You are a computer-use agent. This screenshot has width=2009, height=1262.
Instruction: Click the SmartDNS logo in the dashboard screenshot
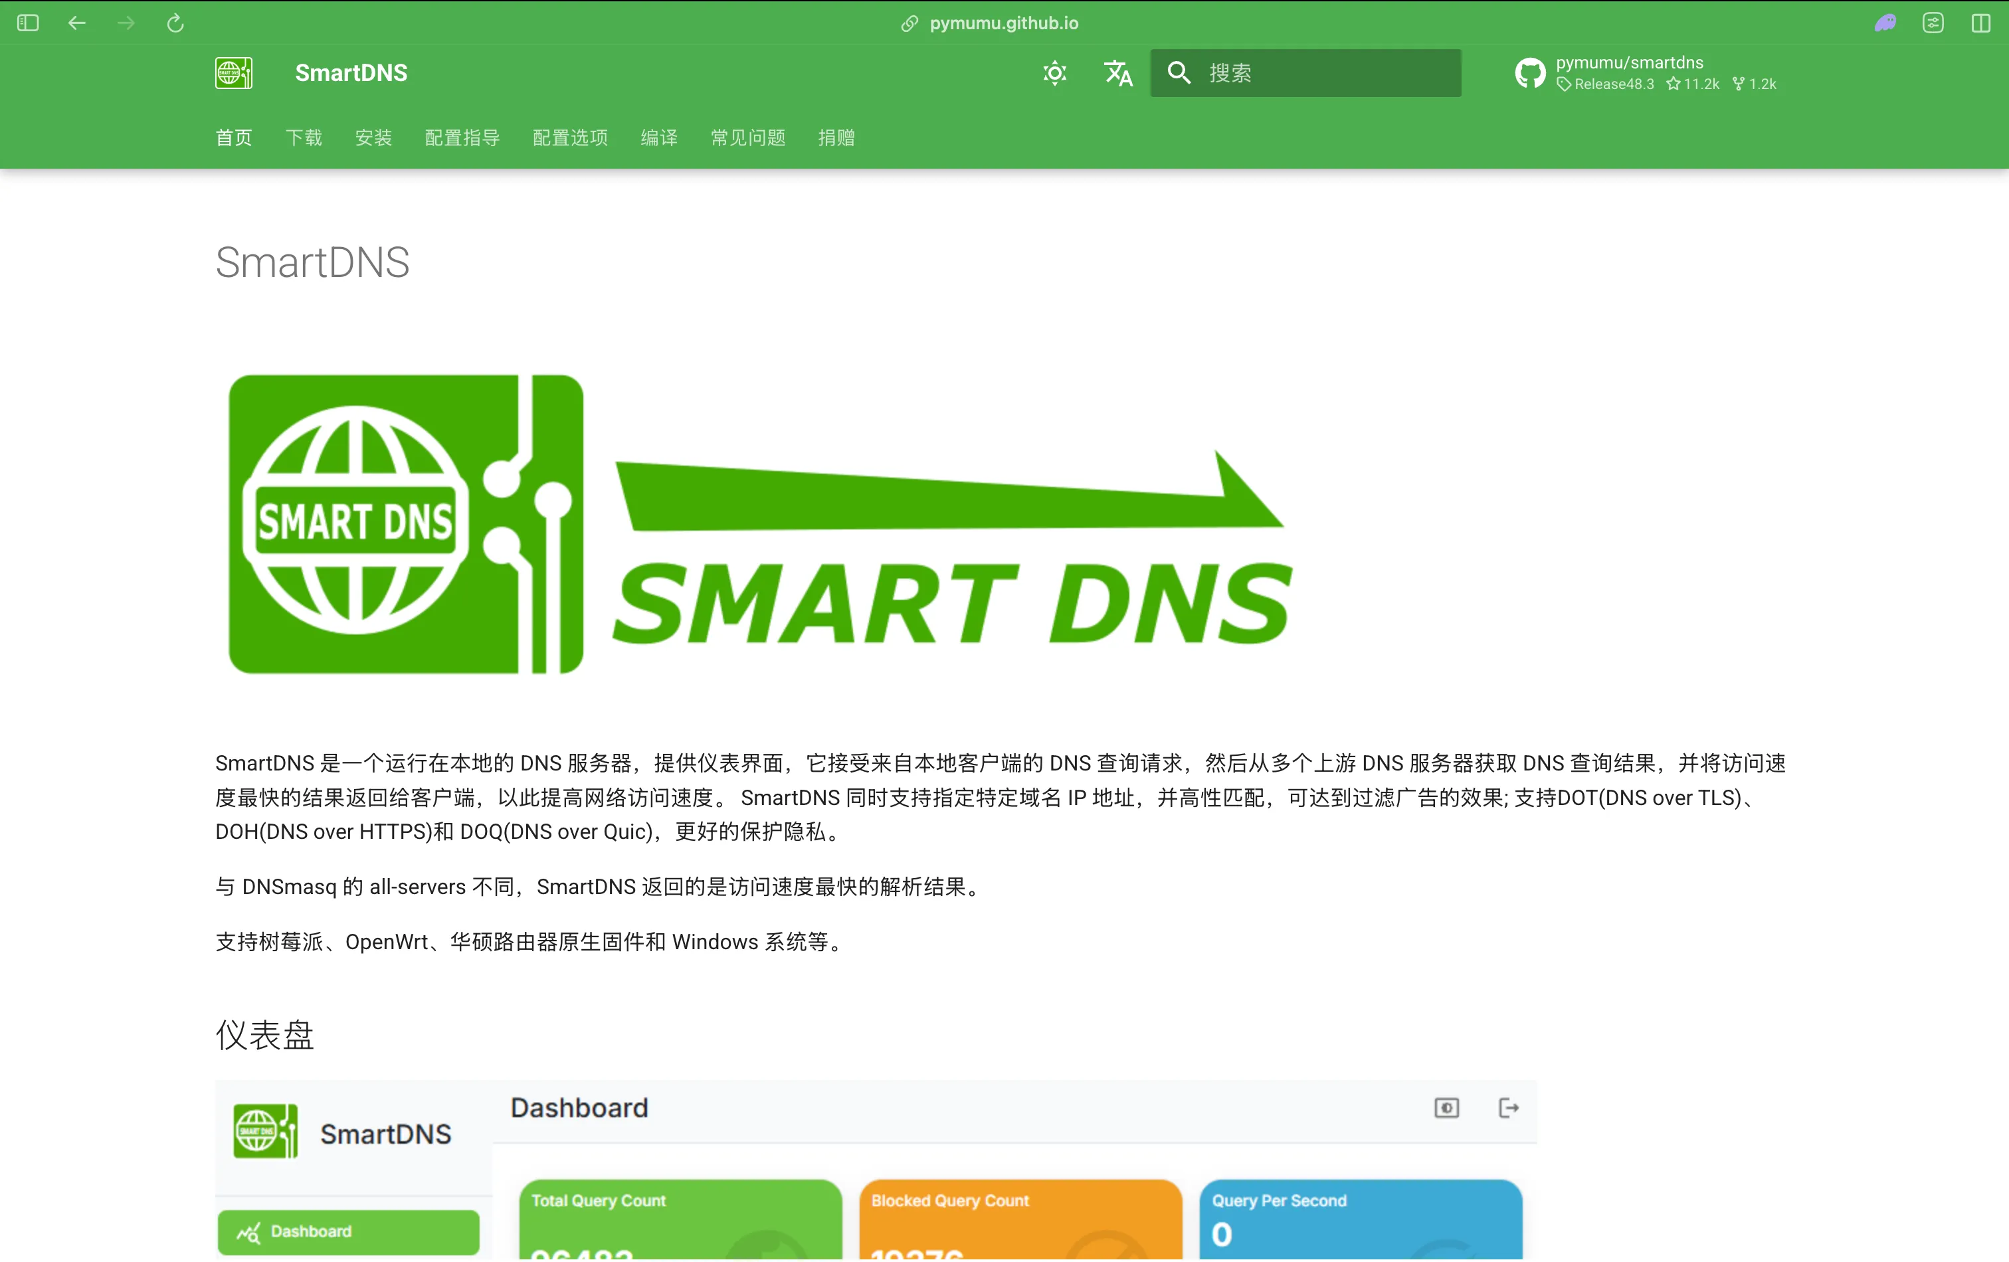(265, 1132)
